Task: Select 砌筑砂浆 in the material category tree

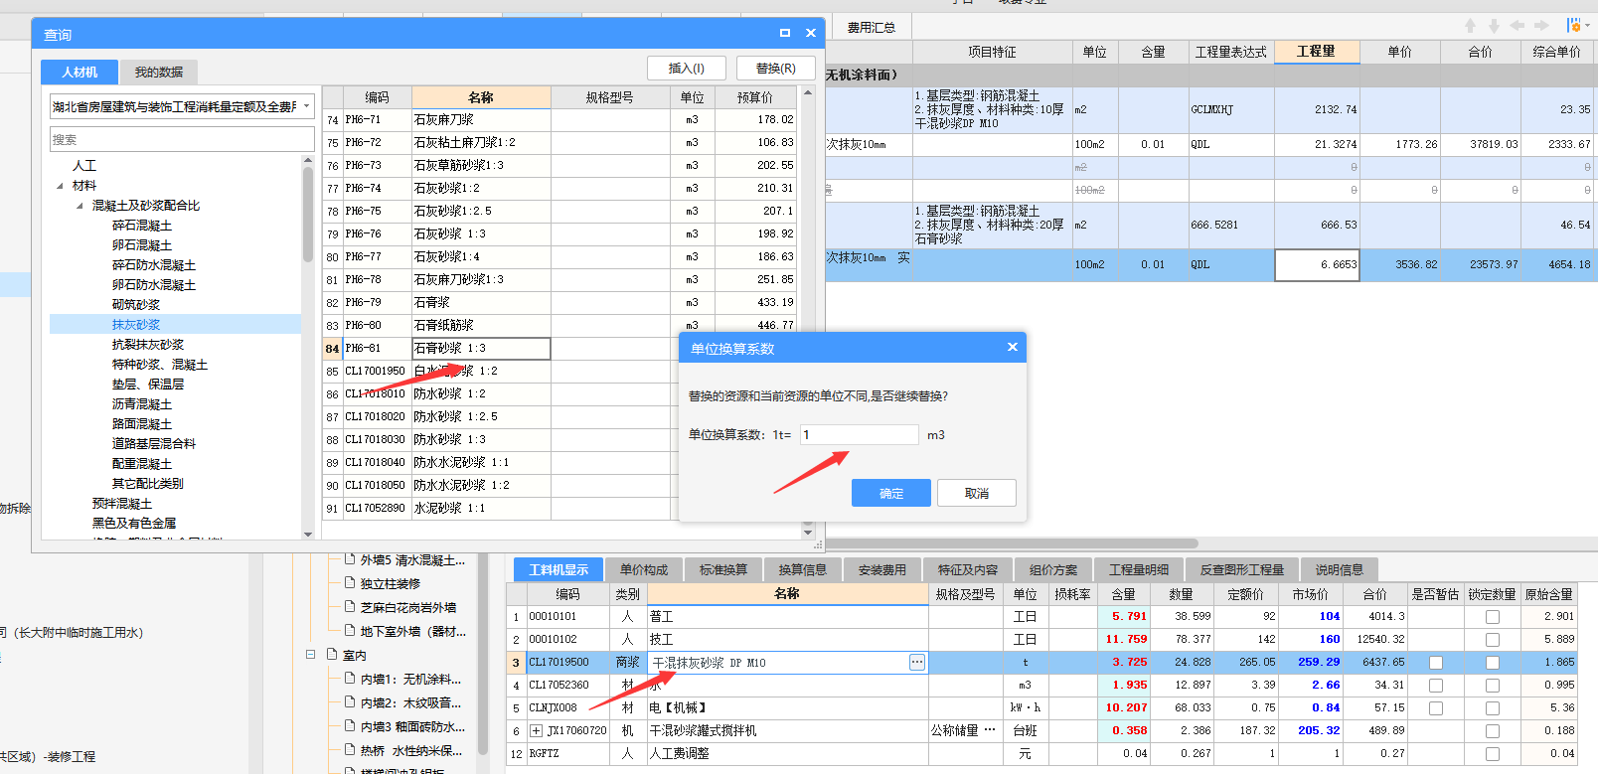Action: click(x=136, y=305)
